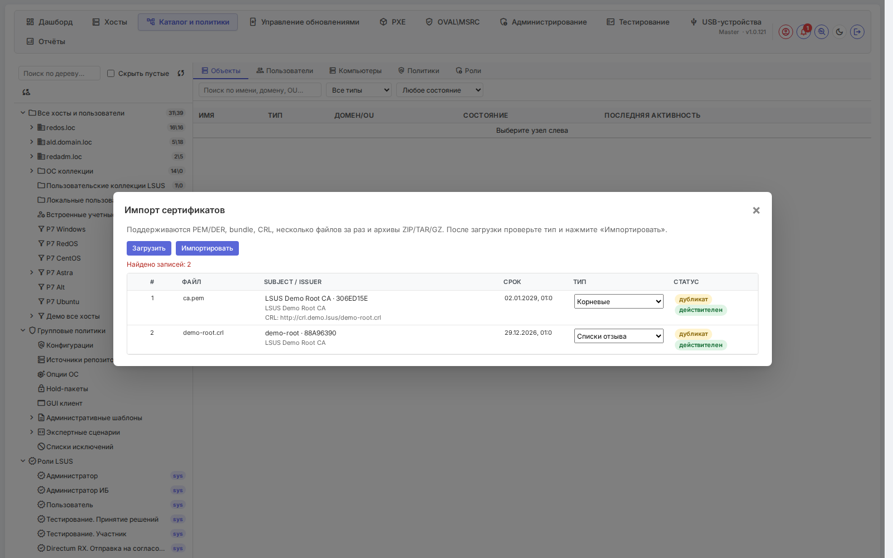
Task: Click the Загрузить button
Action: pos(149,248)
